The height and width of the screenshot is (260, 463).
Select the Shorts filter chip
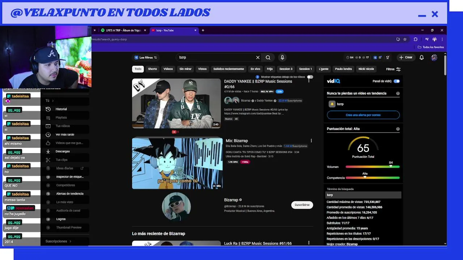coord(152,69)
